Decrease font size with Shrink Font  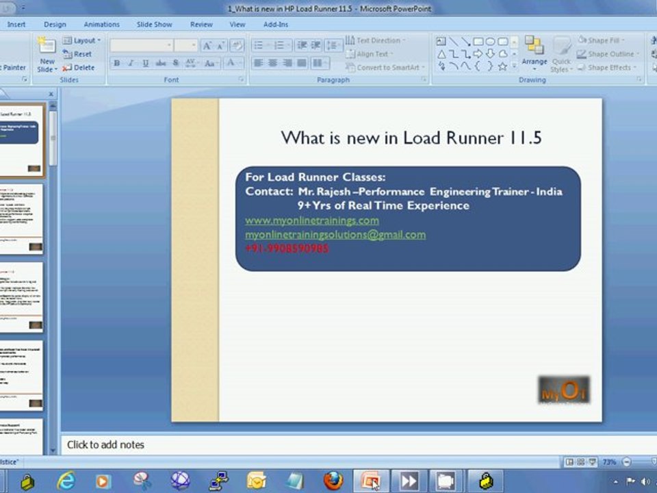221,45
